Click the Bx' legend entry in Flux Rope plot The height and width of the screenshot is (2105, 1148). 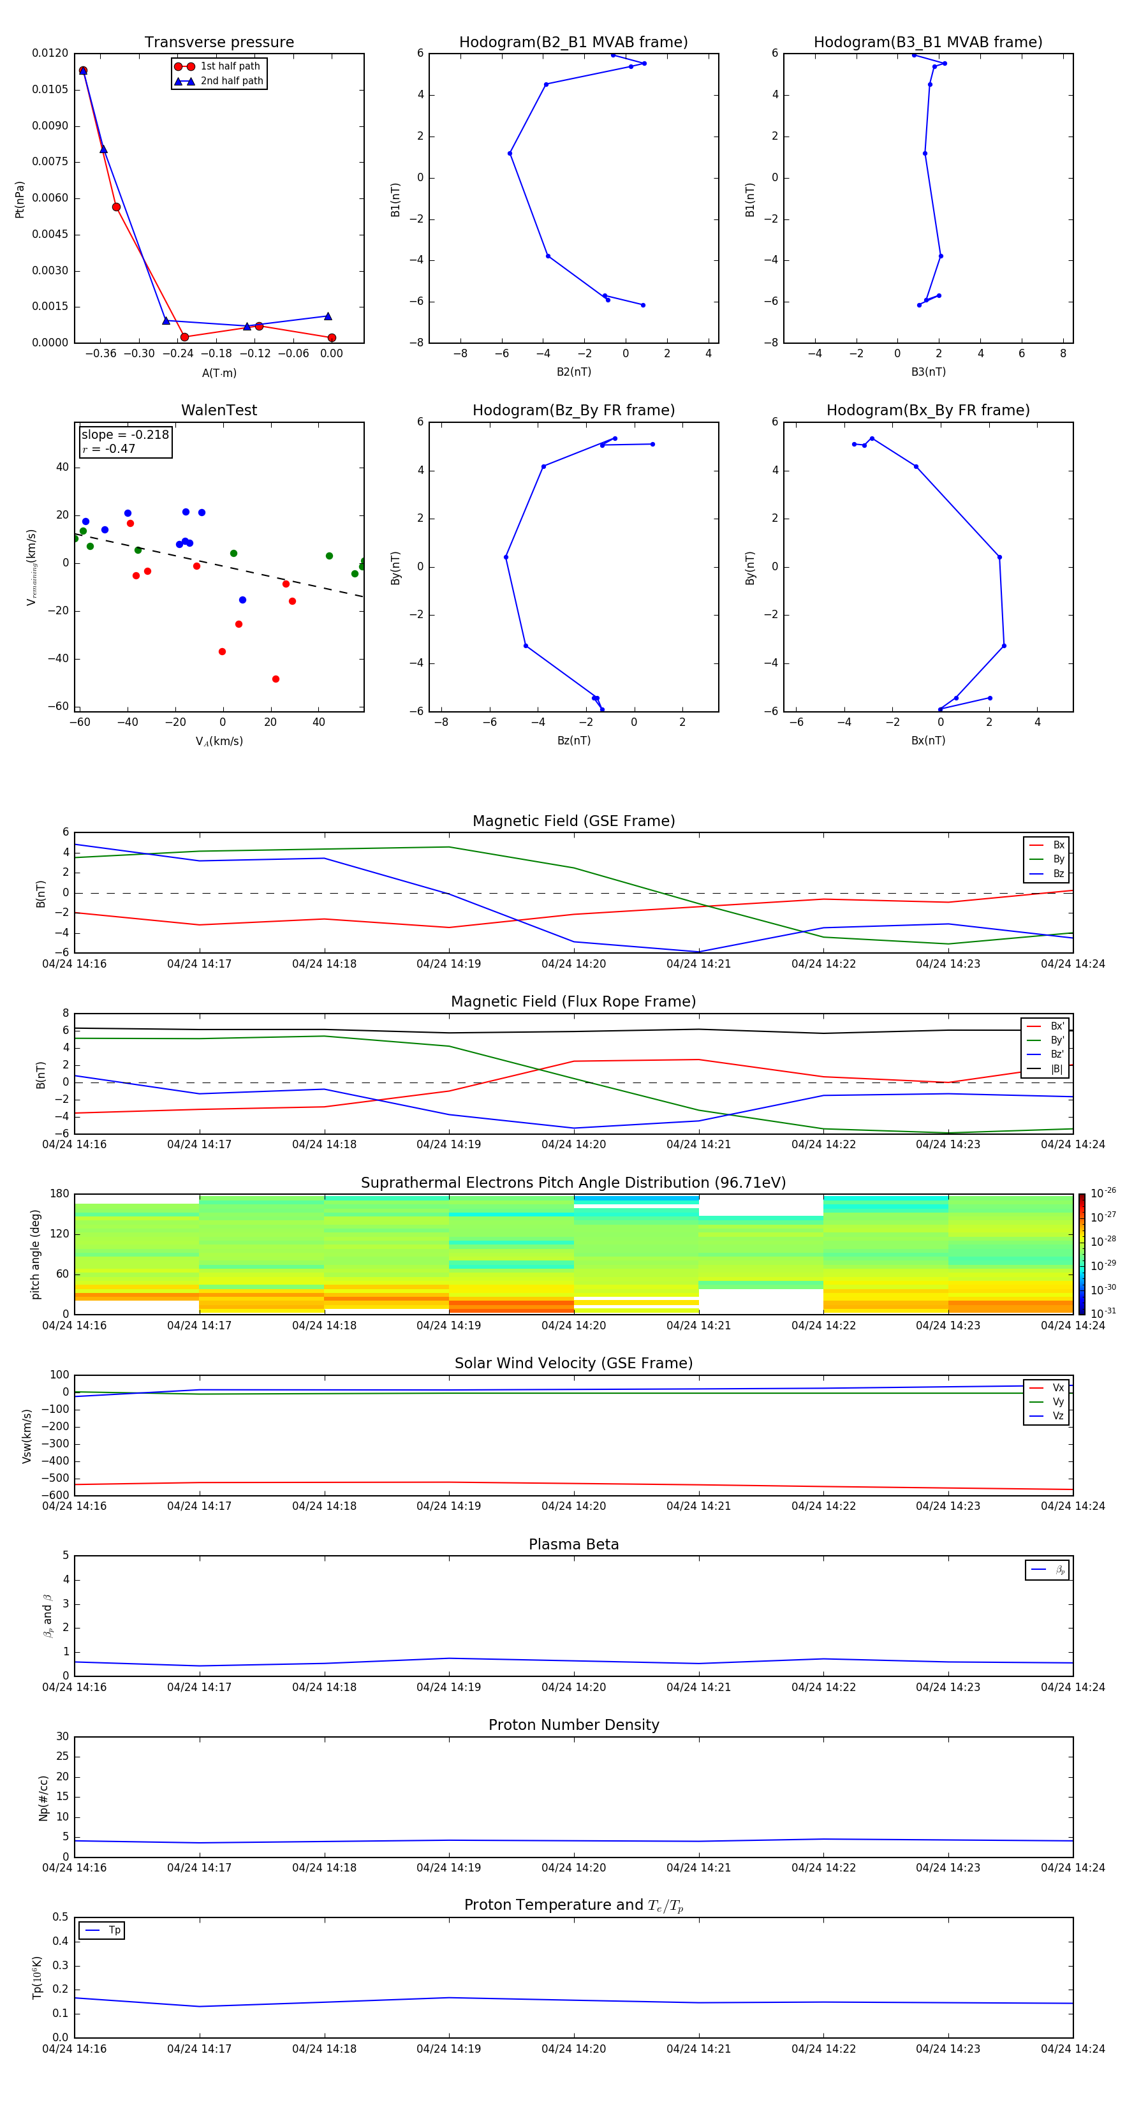1046,1026
